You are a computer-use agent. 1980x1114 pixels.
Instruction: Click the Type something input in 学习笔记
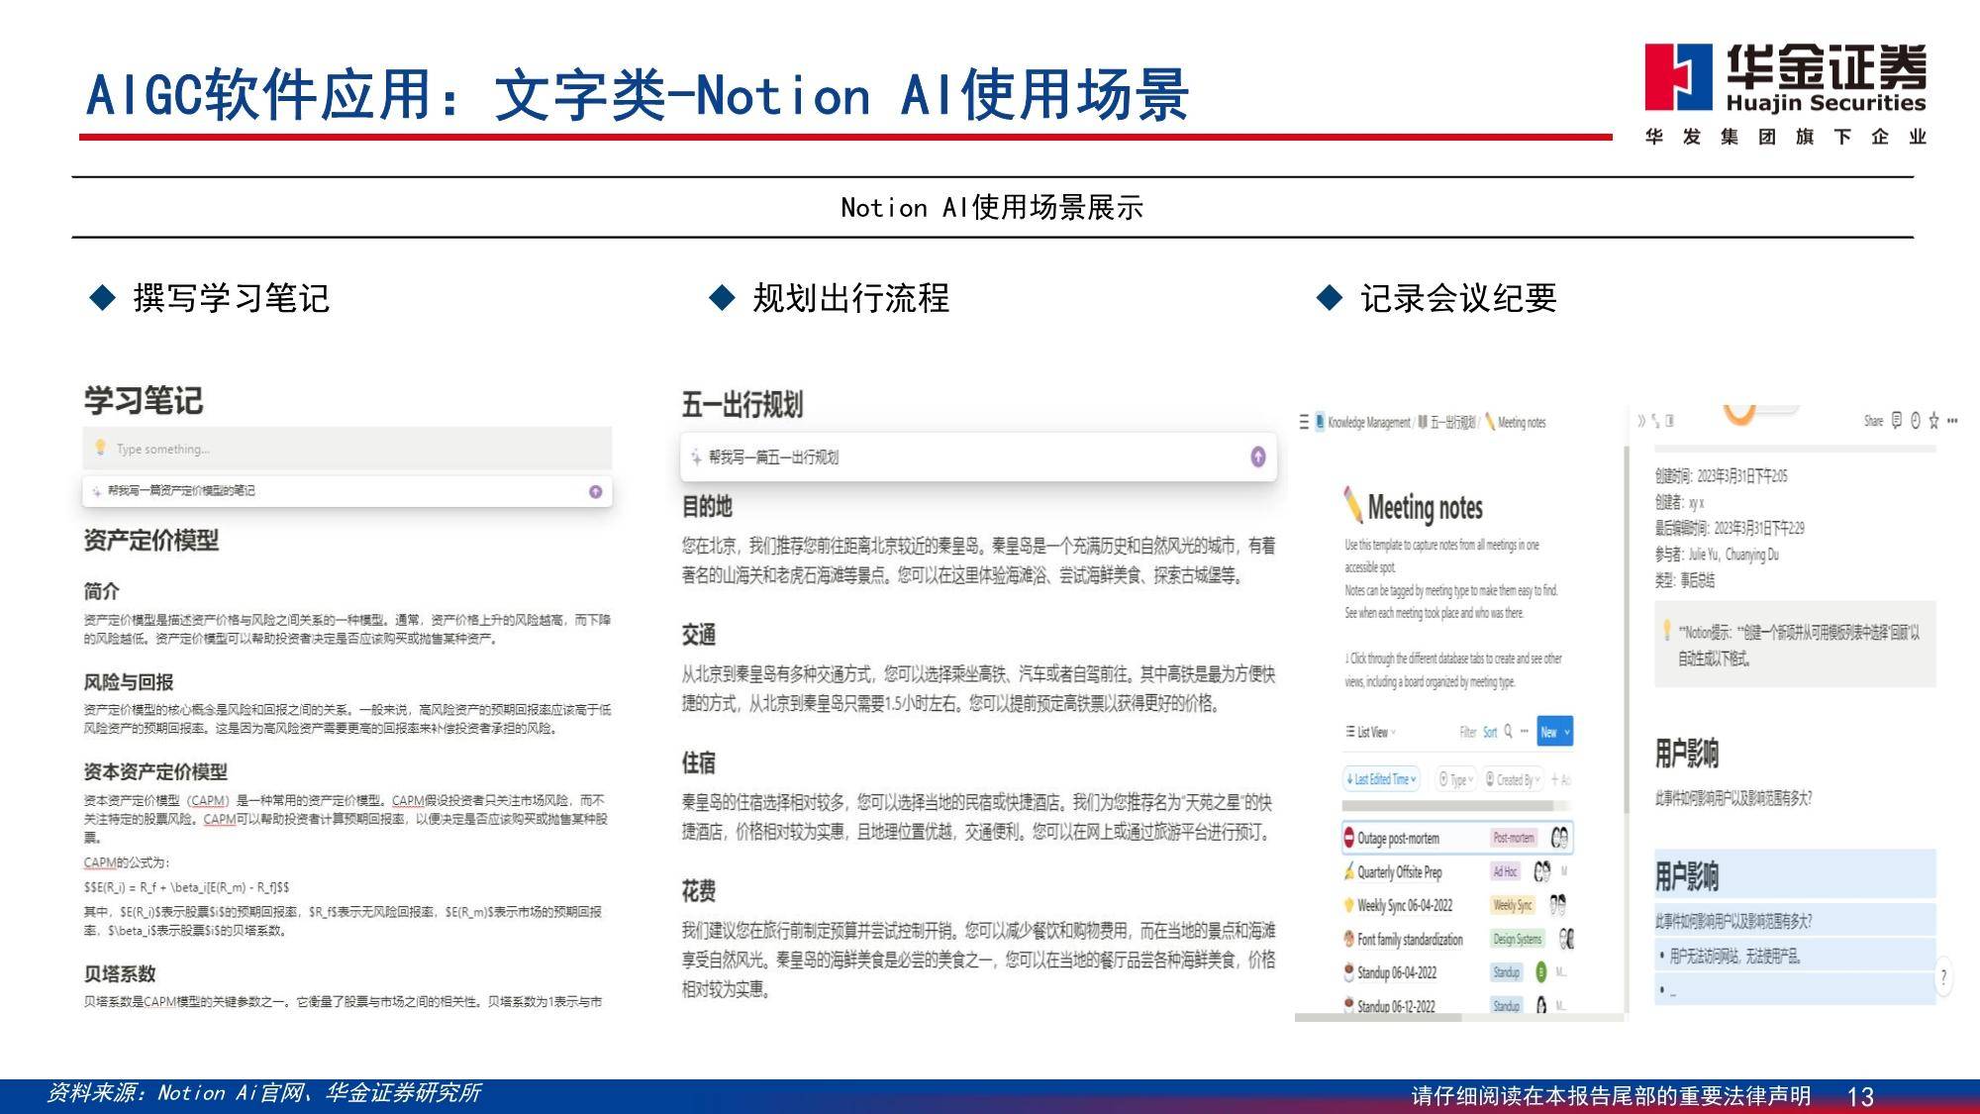(347, 449)
